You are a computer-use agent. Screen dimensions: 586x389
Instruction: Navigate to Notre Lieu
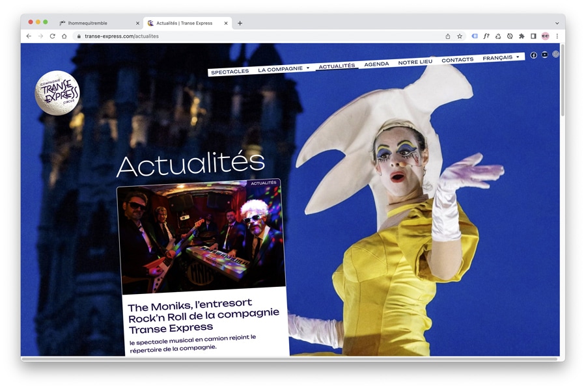pyautogui.click(x=415, y=62)
